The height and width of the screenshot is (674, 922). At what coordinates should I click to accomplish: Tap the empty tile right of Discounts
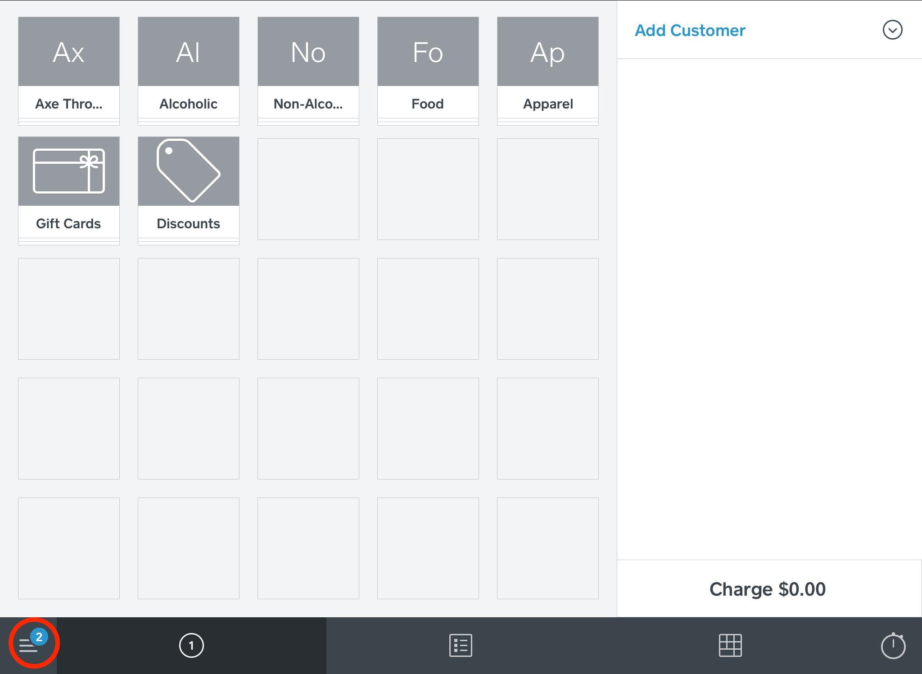(x=308, y=189)
